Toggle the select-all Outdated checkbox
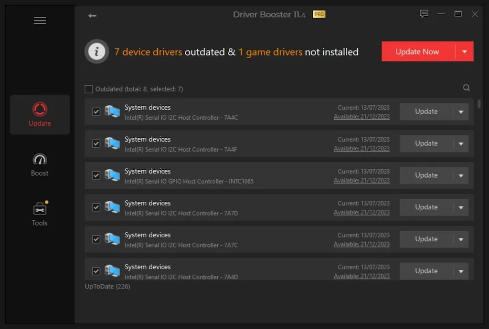489x329 pixels. point(89,89)
